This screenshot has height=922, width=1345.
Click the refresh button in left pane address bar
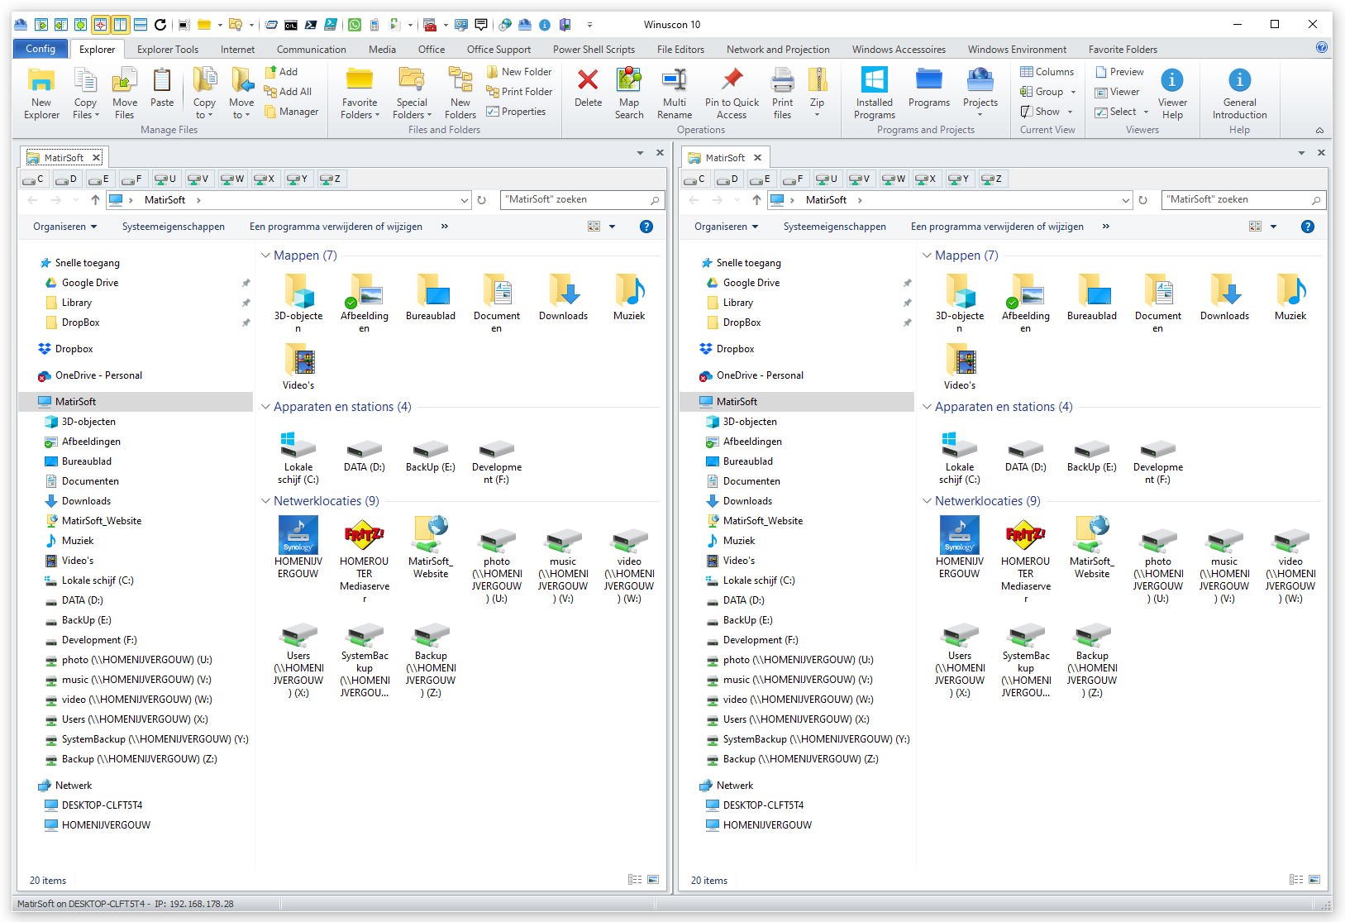tap(481, 200)
